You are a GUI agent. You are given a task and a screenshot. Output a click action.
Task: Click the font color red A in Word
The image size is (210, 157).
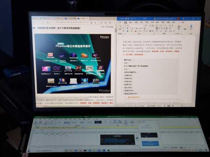click(136, 31)
